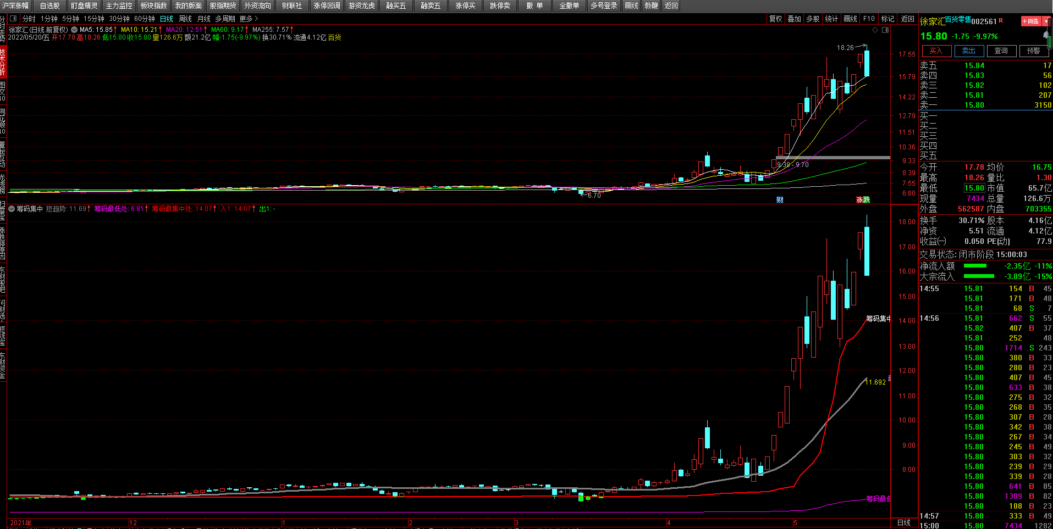The image size is (1053, 529).
Task: Switch chart to 15分钟 period
Action: tap(94, 19)
